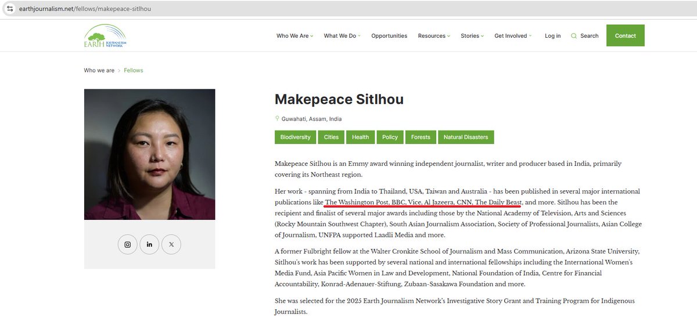The height and width of the screenshot is (333, 697).
Task: Go to Fellows breadcrumb link
Action: click(133, 70)
